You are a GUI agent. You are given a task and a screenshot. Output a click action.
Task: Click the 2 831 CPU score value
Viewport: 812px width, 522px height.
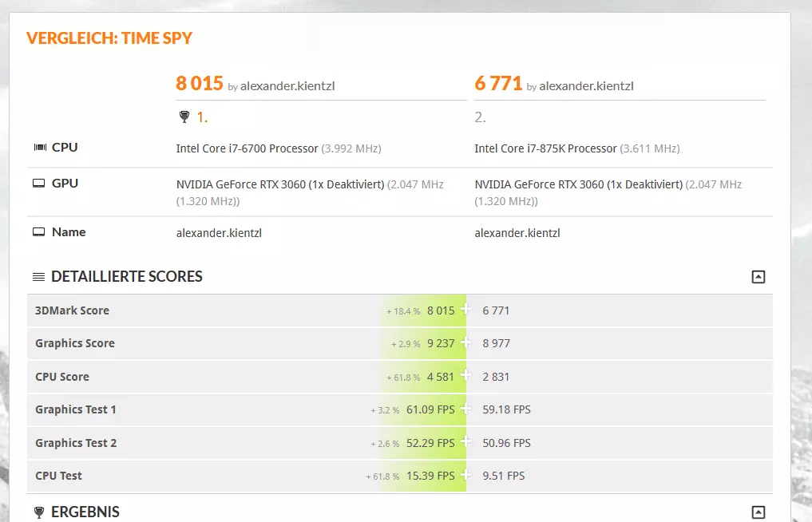496,377
